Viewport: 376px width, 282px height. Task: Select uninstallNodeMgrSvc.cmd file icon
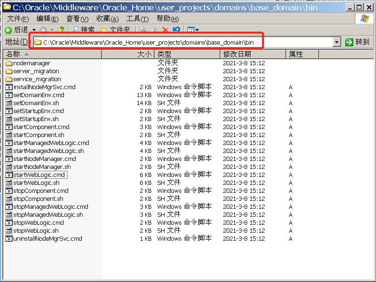[9, 239]
